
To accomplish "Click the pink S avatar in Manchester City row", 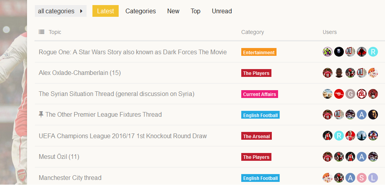I will (x=362, y=178).
